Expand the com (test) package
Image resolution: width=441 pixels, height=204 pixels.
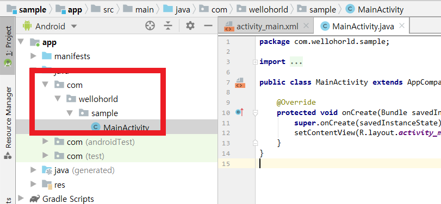46,156
